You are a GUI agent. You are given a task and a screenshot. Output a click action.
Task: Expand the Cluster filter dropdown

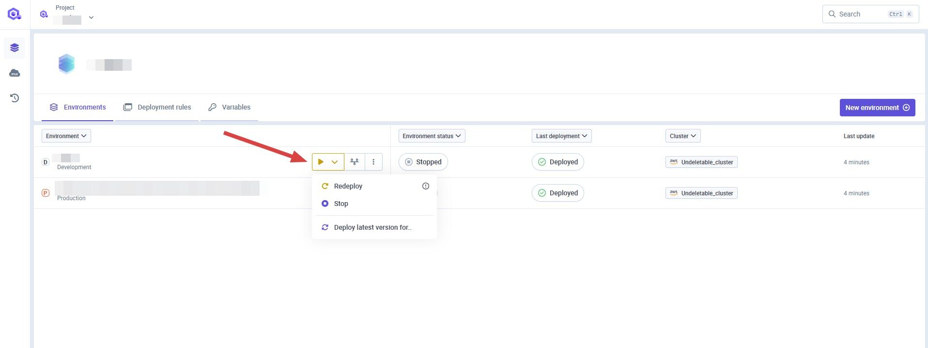[x=682, y=136]
